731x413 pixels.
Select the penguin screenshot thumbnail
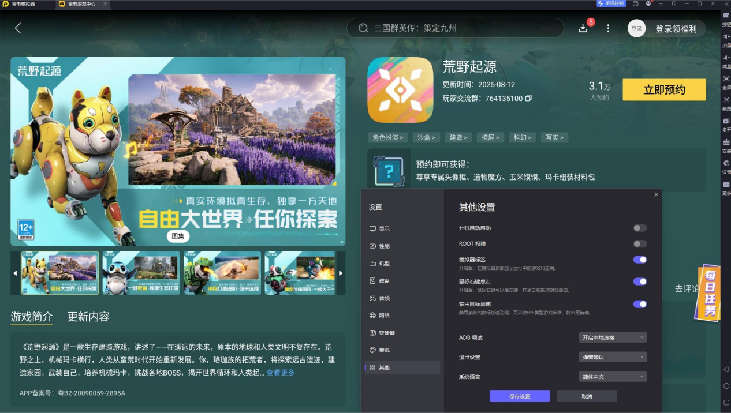(141, 273)
